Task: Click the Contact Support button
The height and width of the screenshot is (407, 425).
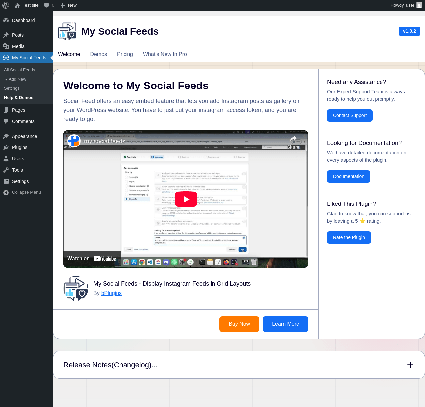Action: pyautogui.click(x=350, y=115)
